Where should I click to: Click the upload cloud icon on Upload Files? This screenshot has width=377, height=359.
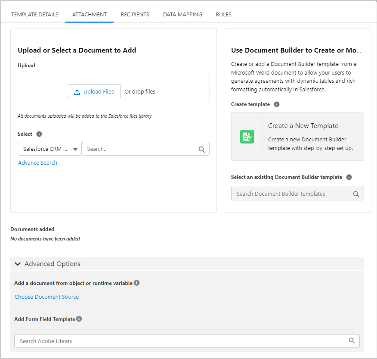click(x=77, y=91)
